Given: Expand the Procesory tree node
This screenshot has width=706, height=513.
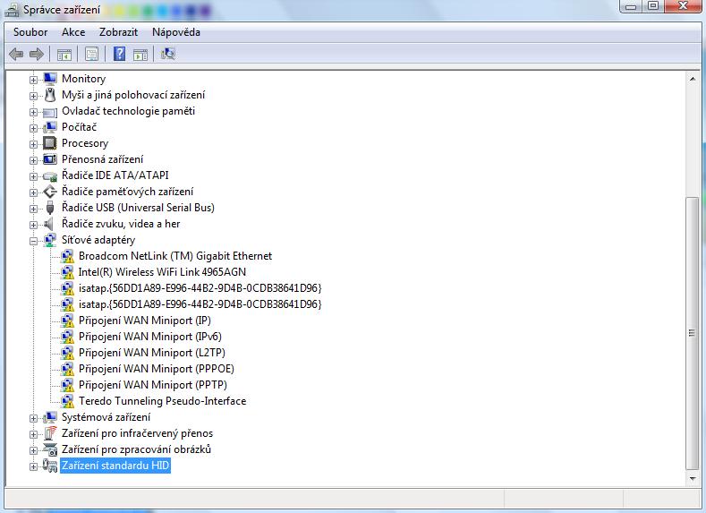Looking at the screenshot, I should pyautogui.click(x=34, y=143).
